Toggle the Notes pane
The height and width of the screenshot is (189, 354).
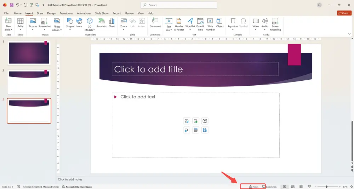[253, 187]
